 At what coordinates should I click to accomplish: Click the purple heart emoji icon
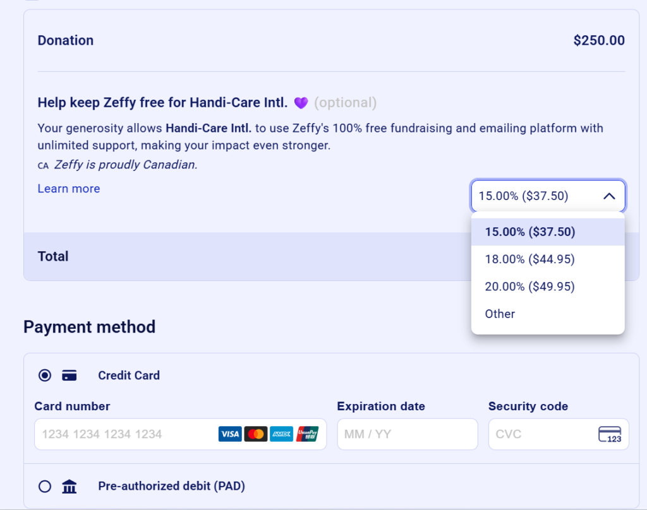tap(301, 102)
